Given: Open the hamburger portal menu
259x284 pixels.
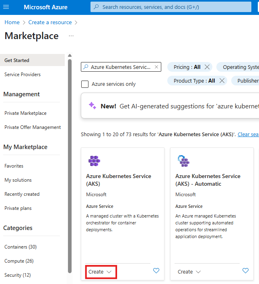Looking at the screenshot, I should point(6,7).
